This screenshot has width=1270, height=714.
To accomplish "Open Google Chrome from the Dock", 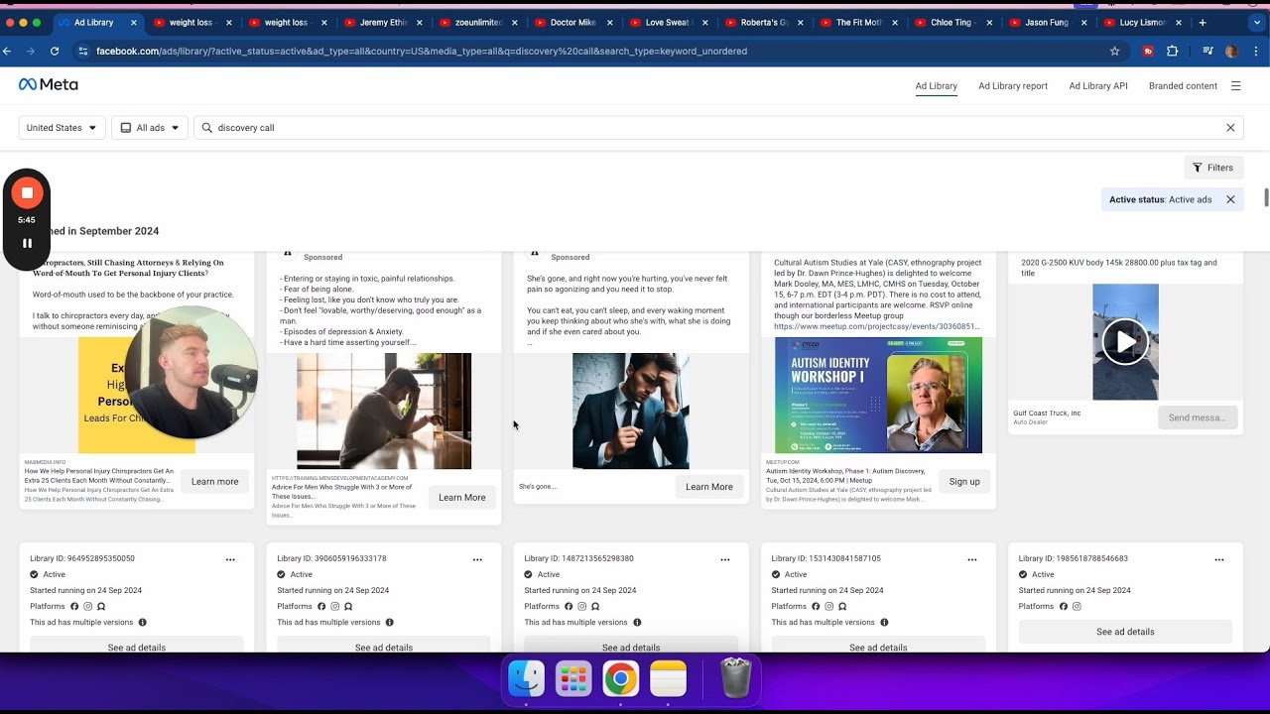I will pyautogui.click(x=621, y=678).
